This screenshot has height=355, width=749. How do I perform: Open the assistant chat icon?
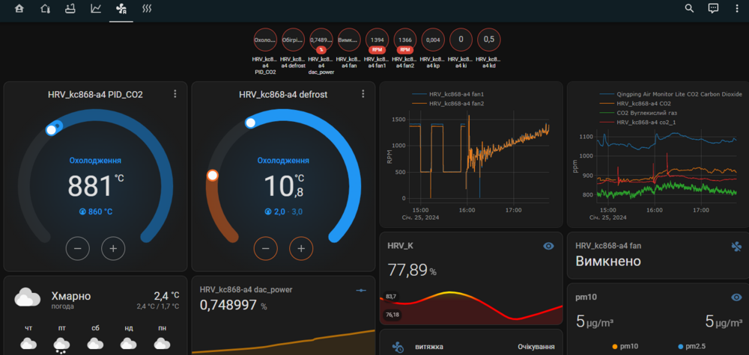point(713,8)
